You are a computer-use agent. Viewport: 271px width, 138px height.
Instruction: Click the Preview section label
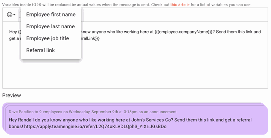(x=12, y=96)
